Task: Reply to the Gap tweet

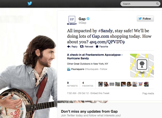Action: click(72, 47)
